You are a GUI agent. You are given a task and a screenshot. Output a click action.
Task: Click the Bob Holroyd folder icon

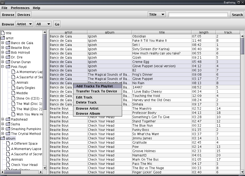pyautogui.click(x=8, y=53)
